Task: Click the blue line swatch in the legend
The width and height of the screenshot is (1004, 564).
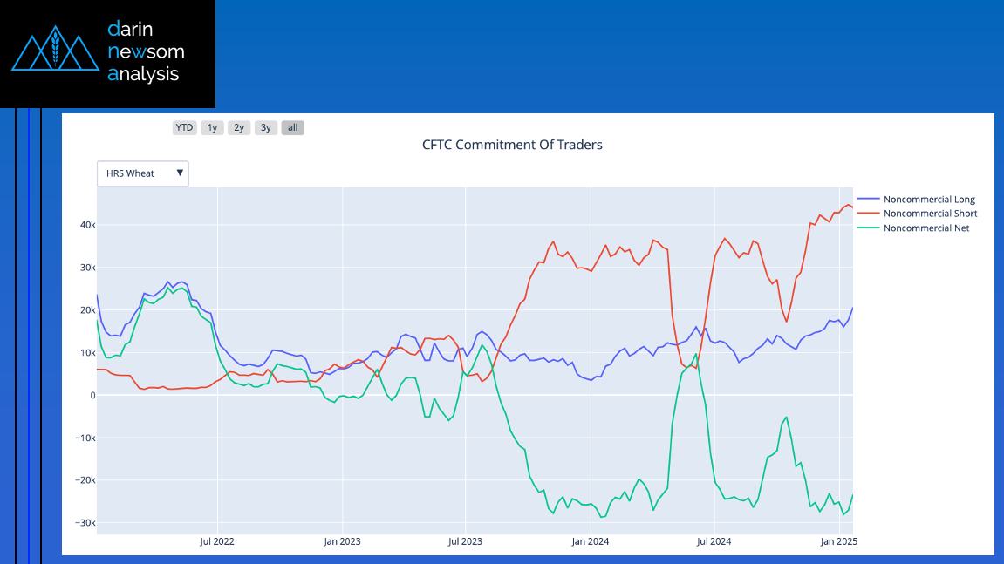Action: (868, 200)
